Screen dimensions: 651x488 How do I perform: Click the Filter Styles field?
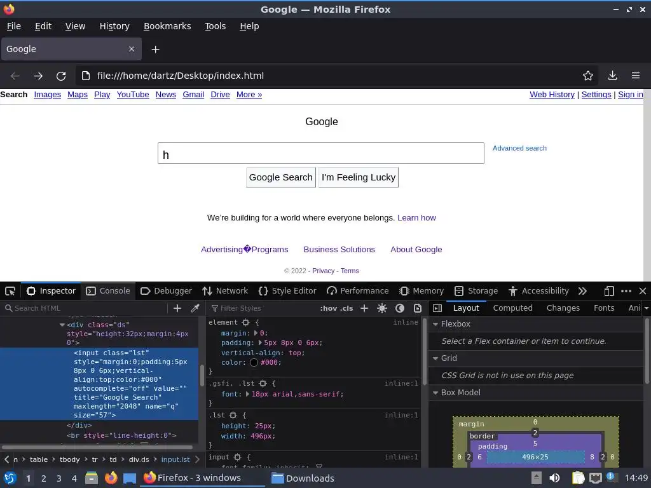click(x=263, y=308)
